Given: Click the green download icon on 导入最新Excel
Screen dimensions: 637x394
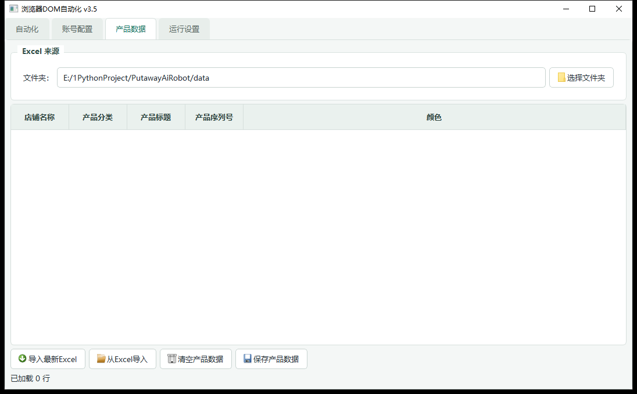Looking at the screenshot, I should coord(22,358).
